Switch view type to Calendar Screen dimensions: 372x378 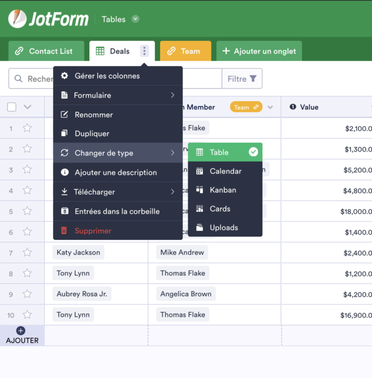(x=225, y=171)
